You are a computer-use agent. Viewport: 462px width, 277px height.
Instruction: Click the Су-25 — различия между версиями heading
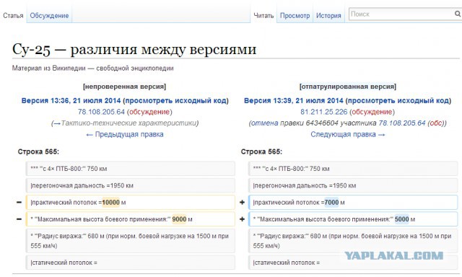click(134, 49)
